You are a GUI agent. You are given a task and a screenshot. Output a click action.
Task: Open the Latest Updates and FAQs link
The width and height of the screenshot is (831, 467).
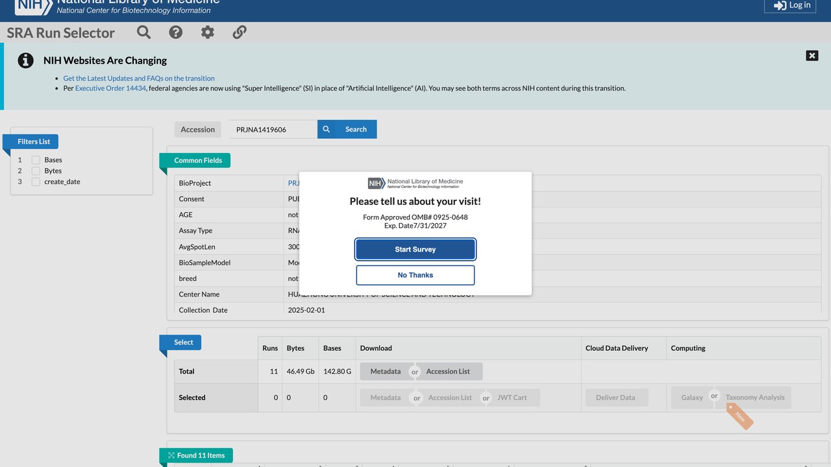point(139,78)
